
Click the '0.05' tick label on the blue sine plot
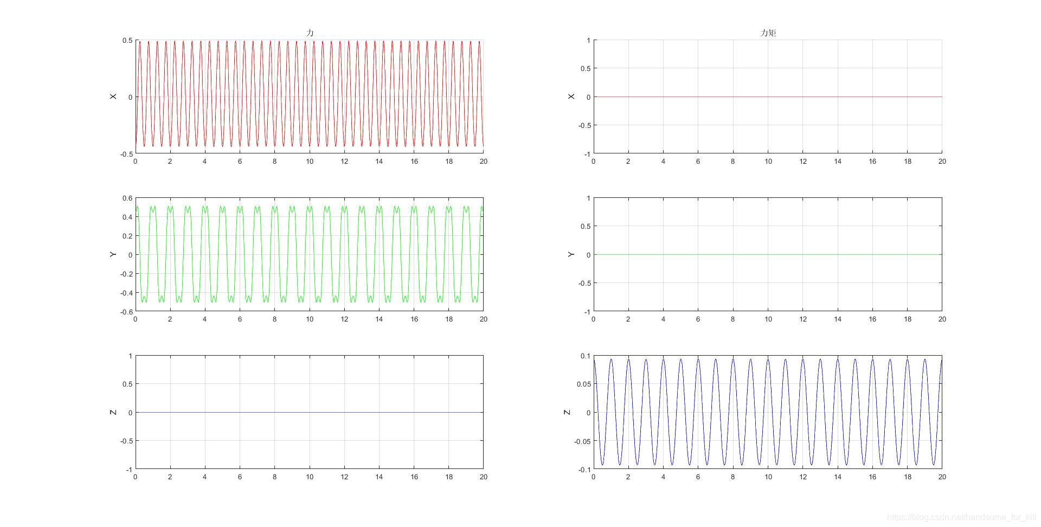[x=584, y=384]
